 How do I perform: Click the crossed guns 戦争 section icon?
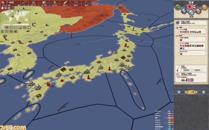pyautogui.click(x=177, y=36)
